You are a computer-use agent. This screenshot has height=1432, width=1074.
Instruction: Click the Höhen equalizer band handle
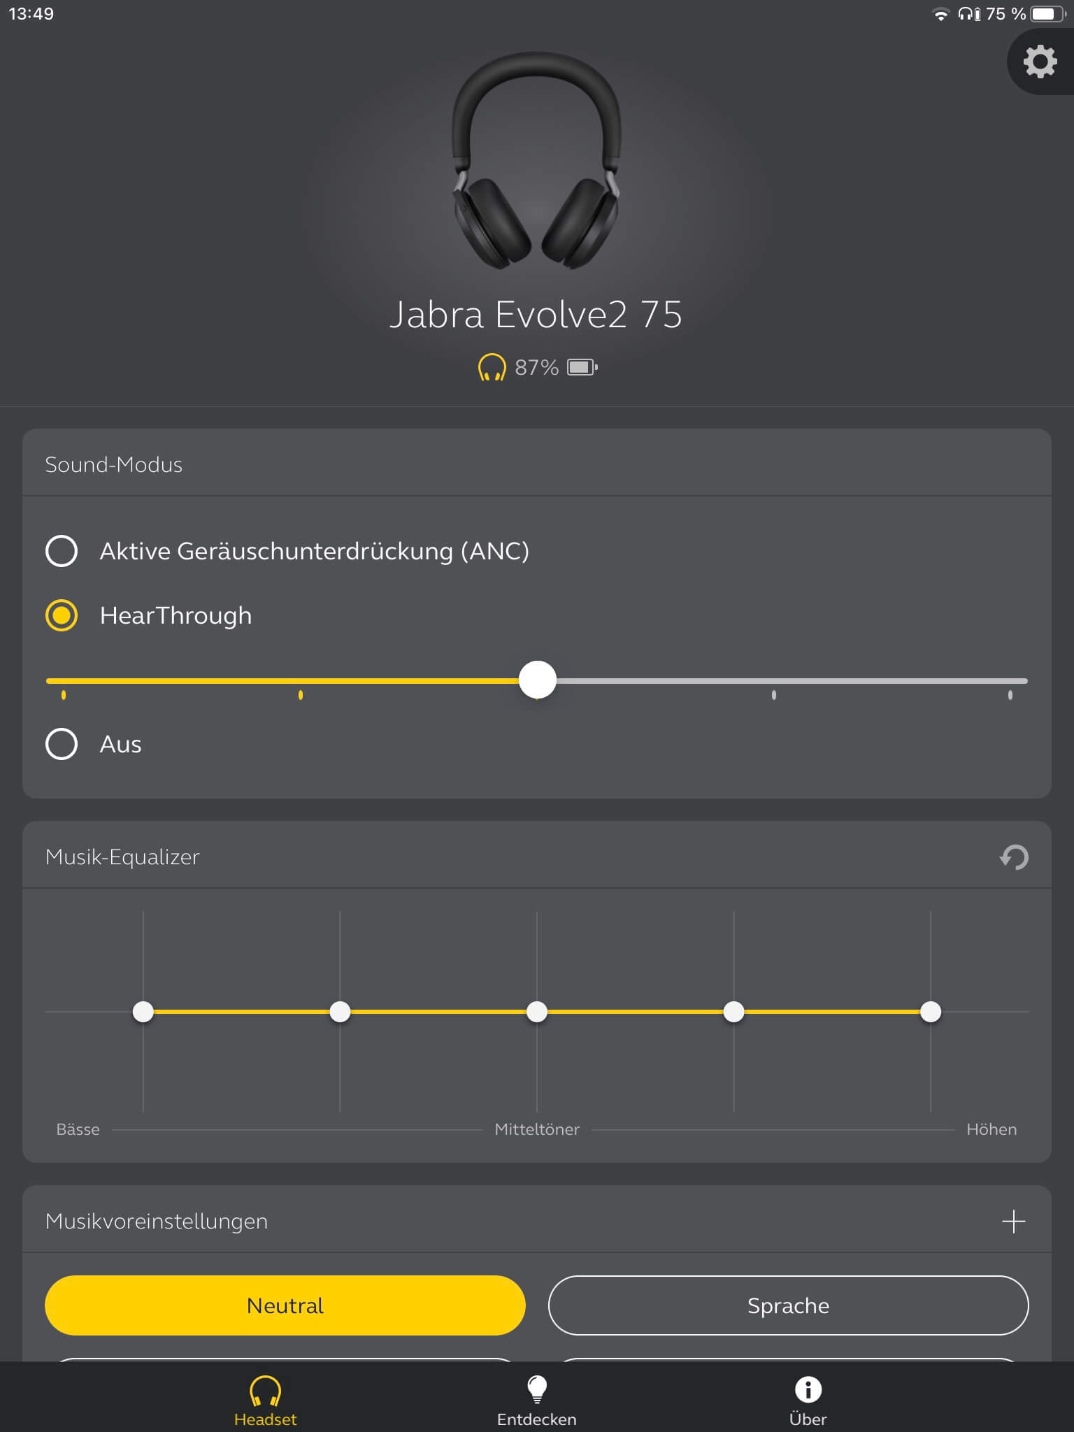pos(931,1012)
